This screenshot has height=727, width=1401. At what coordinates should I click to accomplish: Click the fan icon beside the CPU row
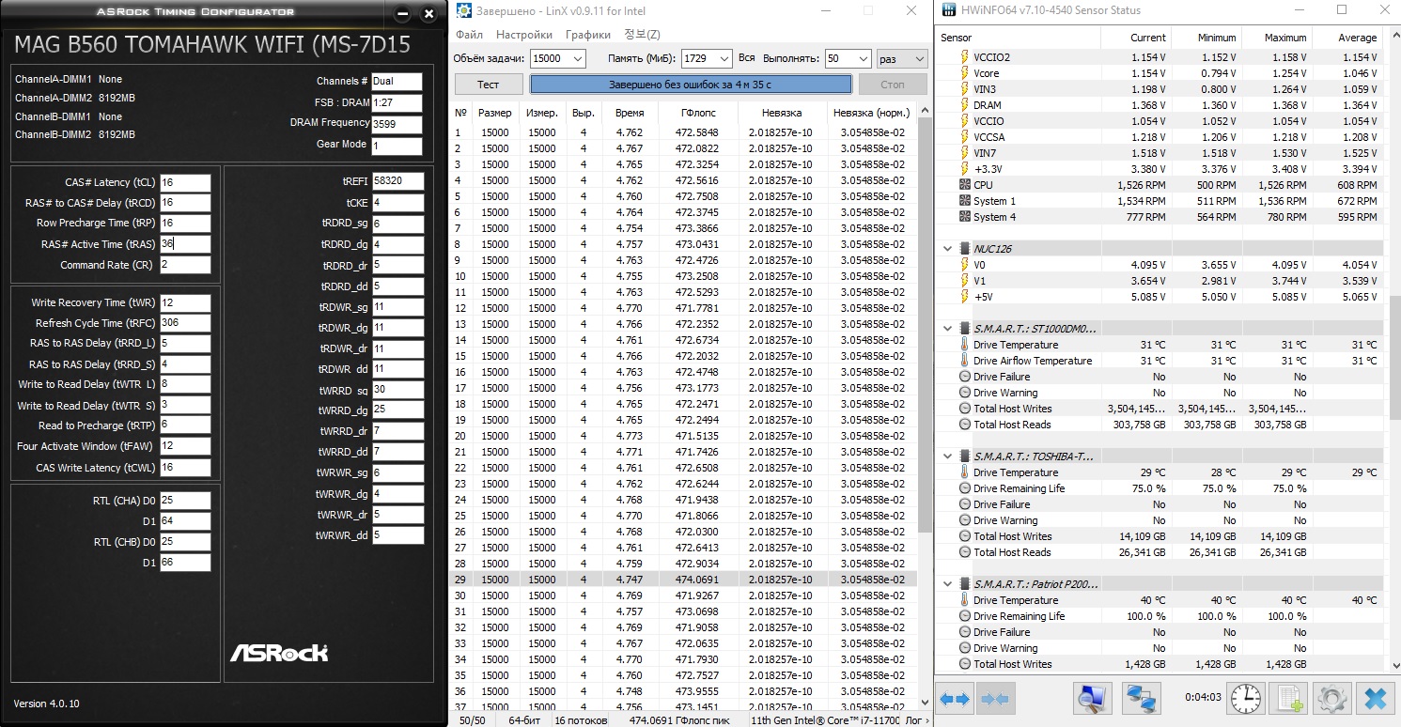click(964, 185)
